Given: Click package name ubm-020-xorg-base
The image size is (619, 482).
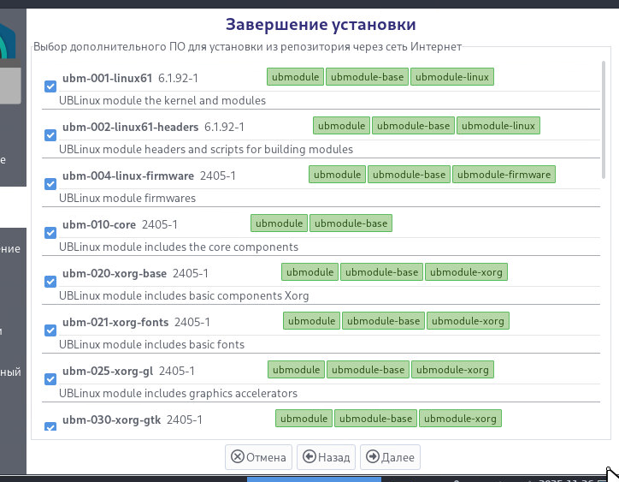Looking at the screenshot, I should click(x=115, y=273).
